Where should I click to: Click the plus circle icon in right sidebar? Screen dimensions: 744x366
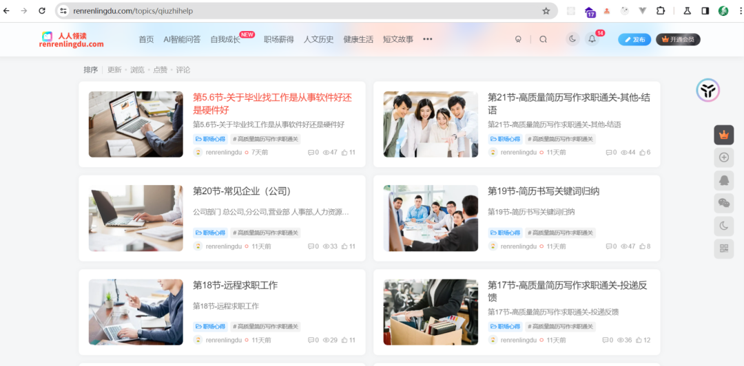point(723,158)
